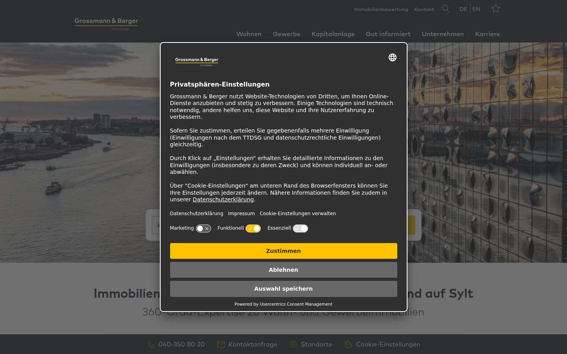Click the Auswahl speichern button
The width and height of the screenshot is (567, 354).
[283, 289]
